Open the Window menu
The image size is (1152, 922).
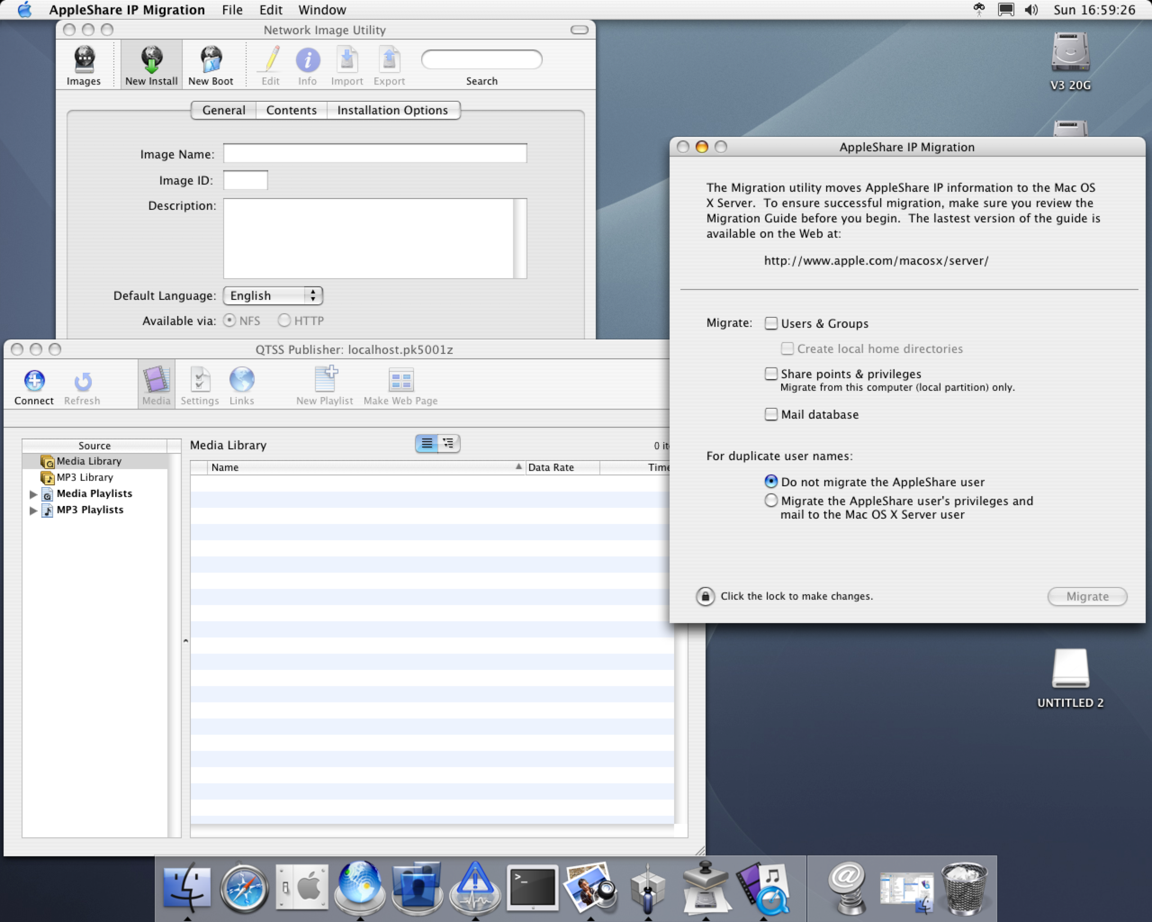click(322, 9)
